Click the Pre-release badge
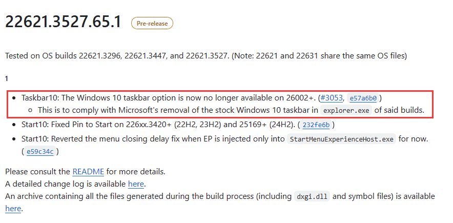This screenshot has height=223, width=453. pyautogui.click(x=152, y=23)
